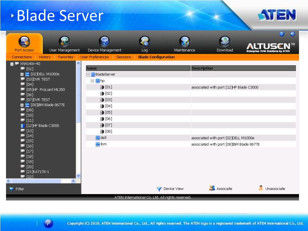
Task: Open User Management icon
Action: [64, 42]
